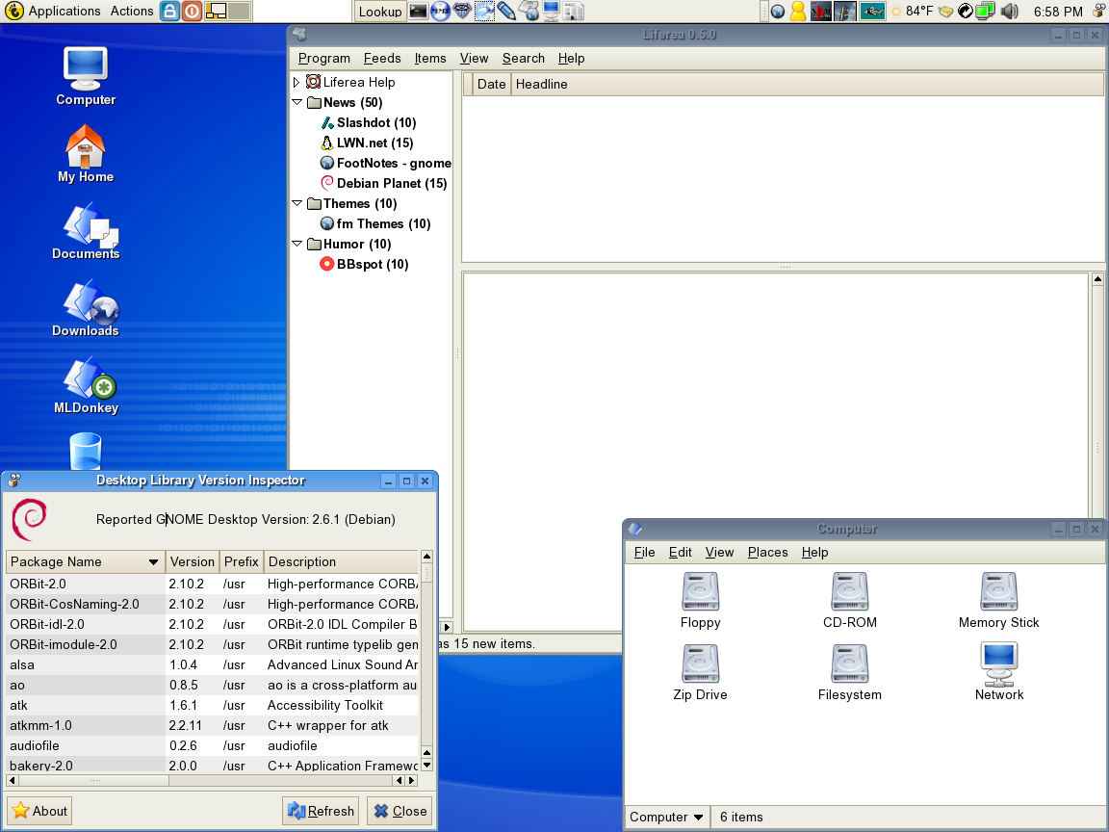1109x832 pixels.
Task: Select the LWN.net (15) feed
Action: point(374,143)
